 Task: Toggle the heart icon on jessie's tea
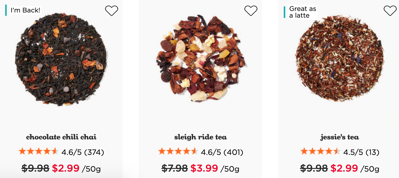pyautogui.click(x=390, y=11)
